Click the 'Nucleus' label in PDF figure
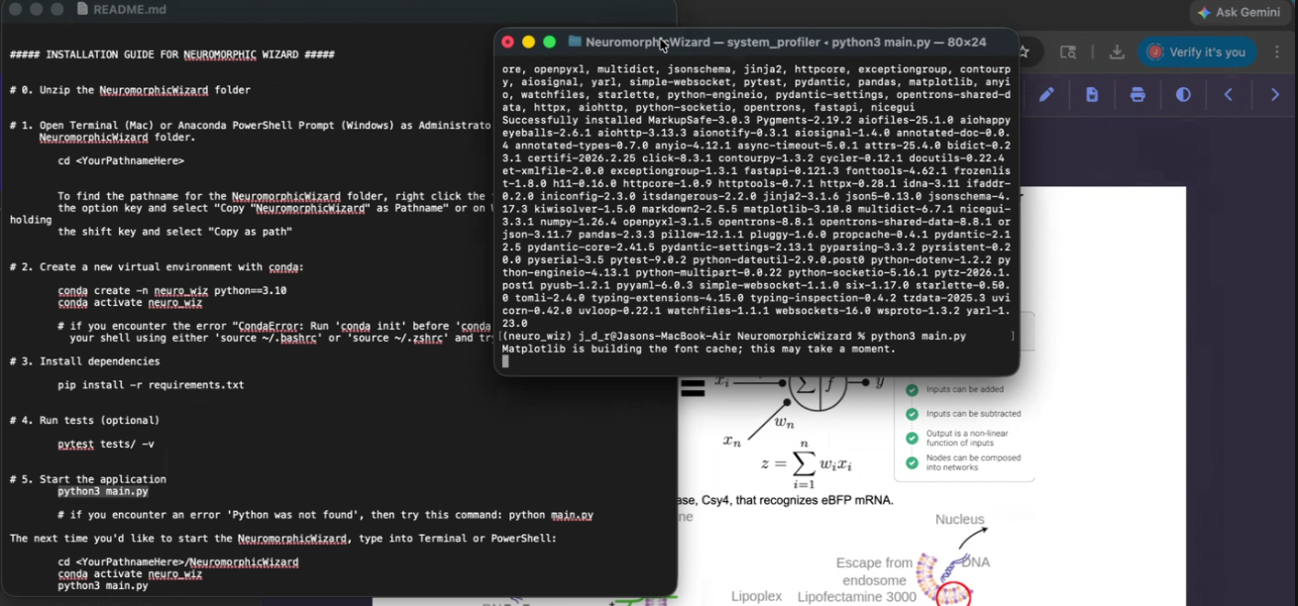This screenshot has height=606, width=1298. click(959, 520)
